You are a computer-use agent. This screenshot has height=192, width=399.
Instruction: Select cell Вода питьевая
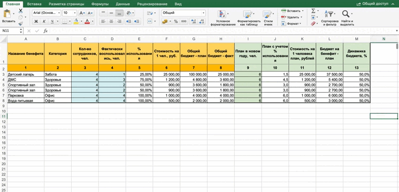point(26,101)
